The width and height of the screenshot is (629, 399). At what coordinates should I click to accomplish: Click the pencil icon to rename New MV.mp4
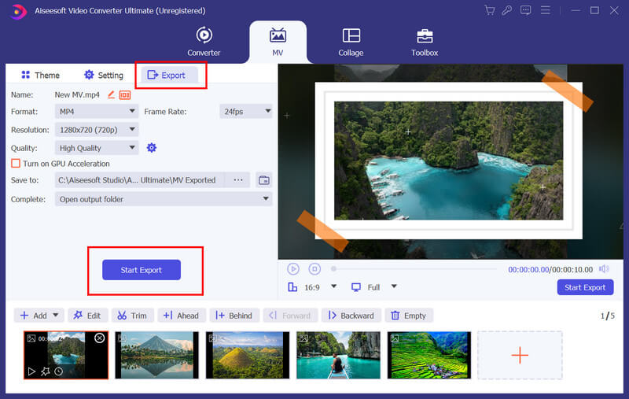[111, 94]
